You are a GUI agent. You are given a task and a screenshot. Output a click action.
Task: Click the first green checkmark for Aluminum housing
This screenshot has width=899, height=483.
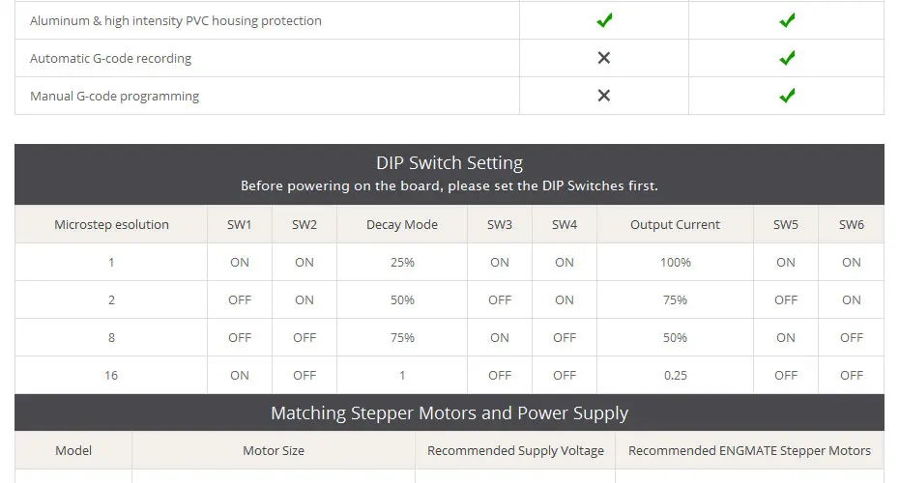click(x=604, y=20)
